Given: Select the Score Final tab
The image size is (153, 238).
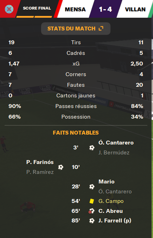Looking at the screenshot, I should click(x=37, y=8).
